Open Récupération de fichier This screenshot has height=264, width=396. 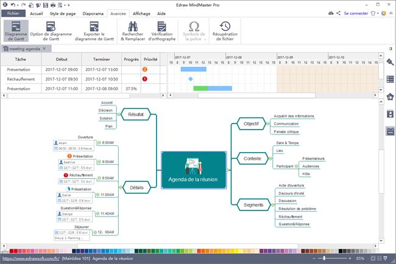point(225,31)
